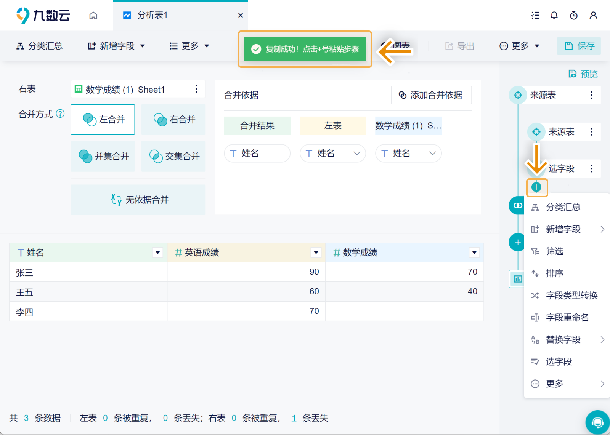Click the disabled 导出 export button
The width and height of the screenshot is (610, 435).
tap(460, 46)
